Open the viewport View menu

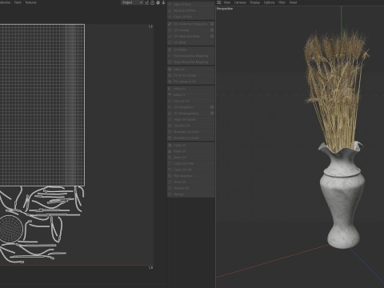(x=227, y=2)
